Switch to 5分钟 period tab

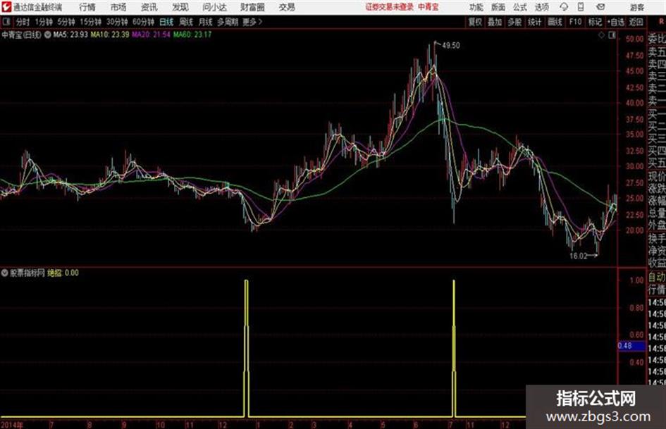click(x=66, y=22)
